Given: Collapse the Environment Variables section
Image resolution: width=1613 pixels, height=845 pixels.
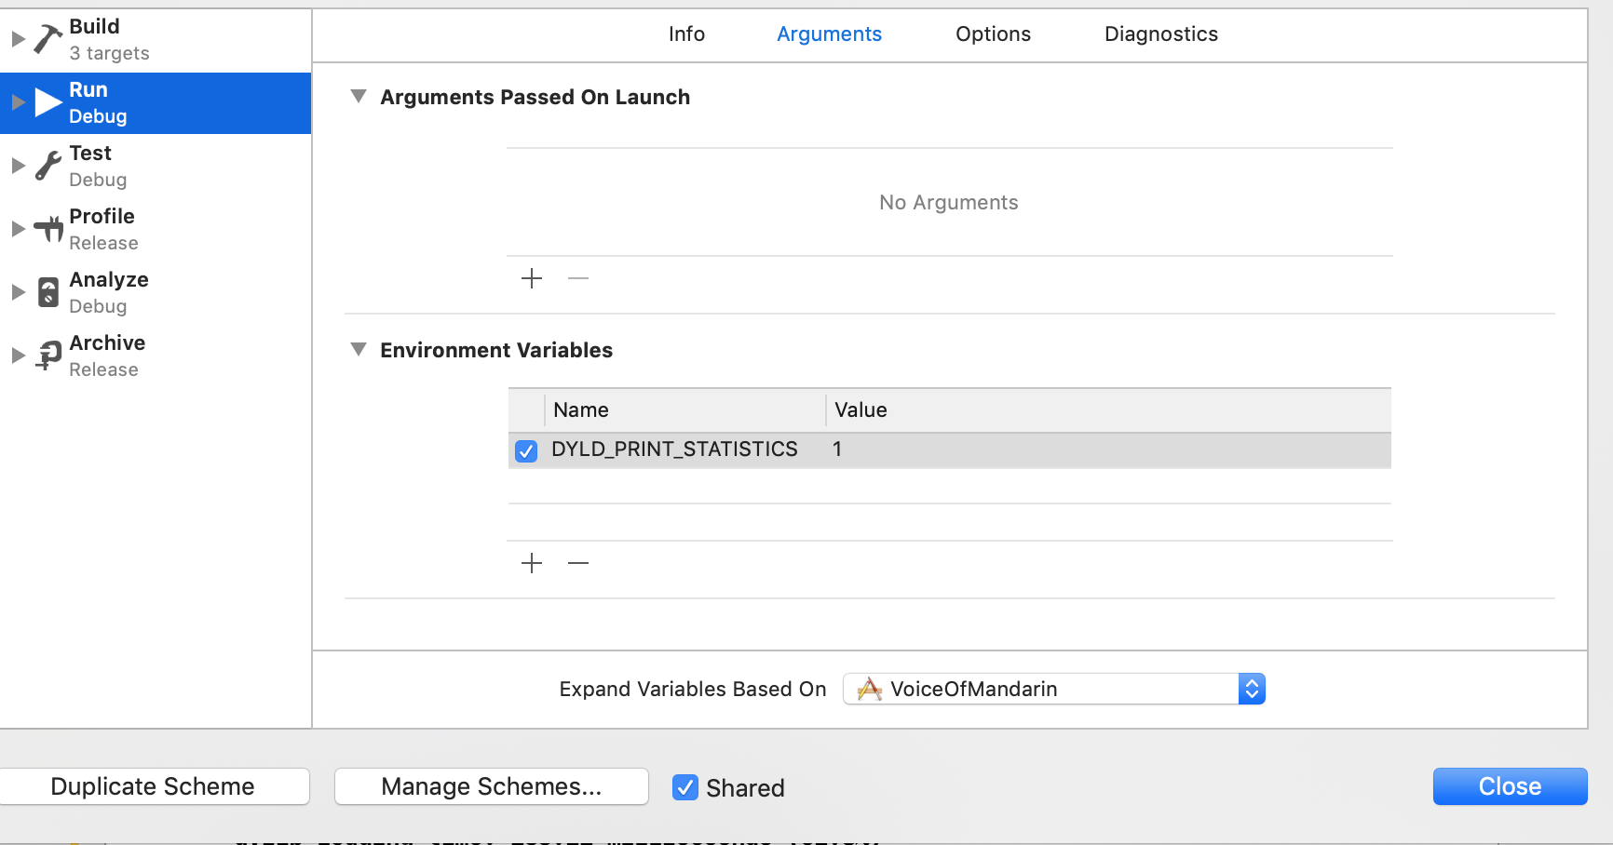Looking at the screenshot, I should [x=359, y=350].
